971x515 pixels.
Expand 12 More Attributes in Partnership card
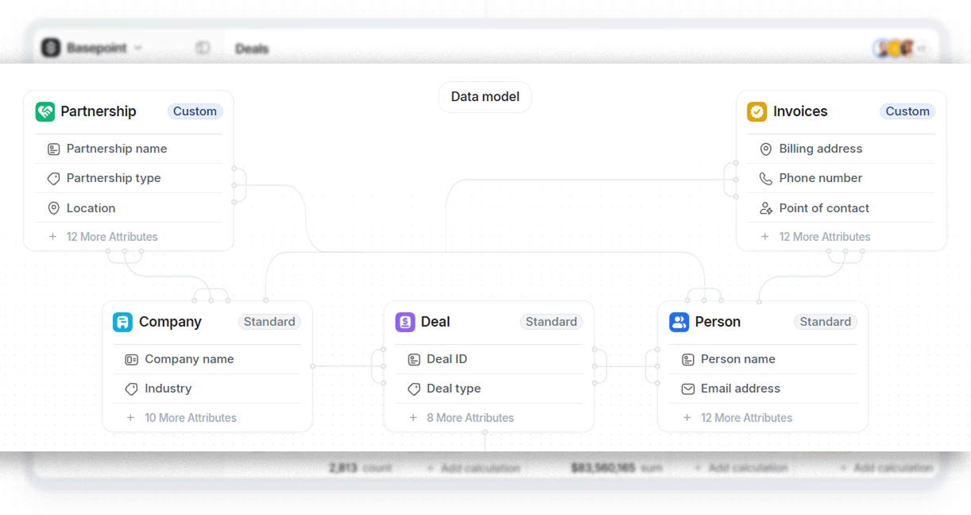tap(103, 237)
